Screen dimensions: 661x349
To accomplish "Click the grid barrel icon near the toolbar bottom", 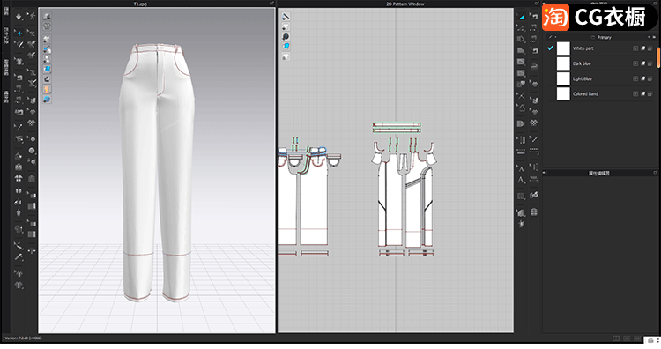I will coord(534,212).
